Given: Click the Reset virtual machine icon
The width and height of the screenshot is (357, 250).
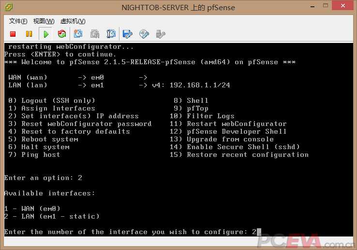Looking at the screenshot, I should 61,34.
